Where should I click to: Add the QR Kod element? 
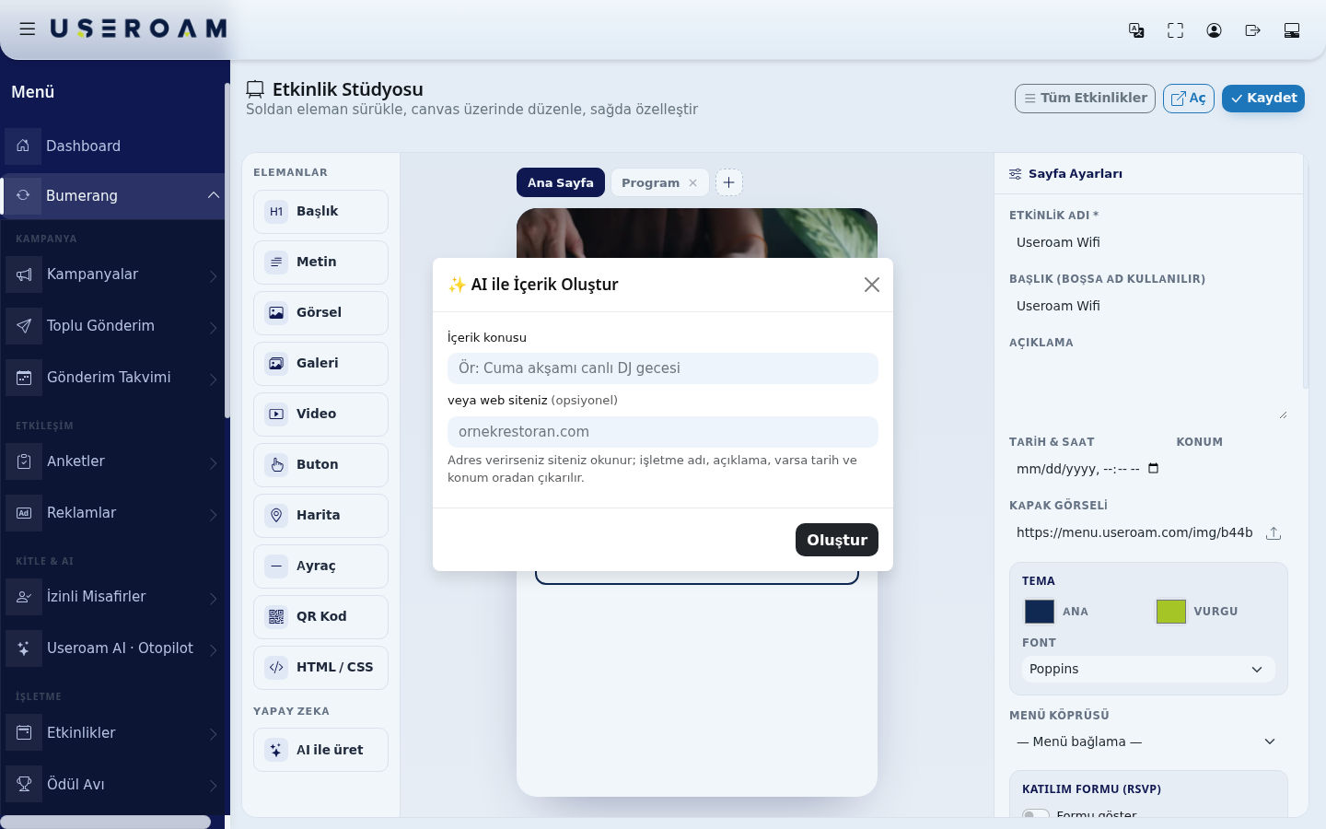click(320, 617)
